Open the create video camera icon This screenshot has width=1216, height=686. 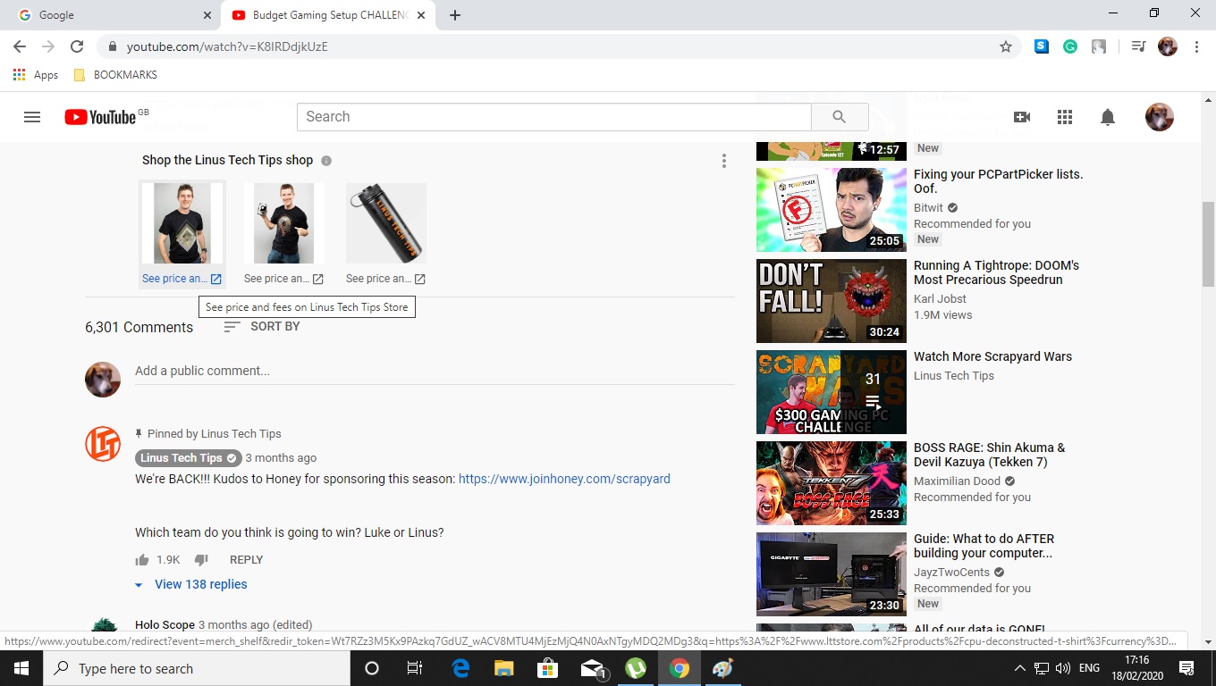click(1021, 117)
